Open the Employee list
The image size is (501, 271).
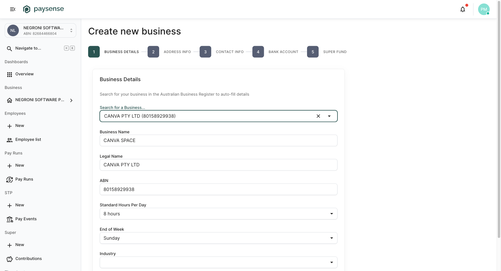click(40, 140)
